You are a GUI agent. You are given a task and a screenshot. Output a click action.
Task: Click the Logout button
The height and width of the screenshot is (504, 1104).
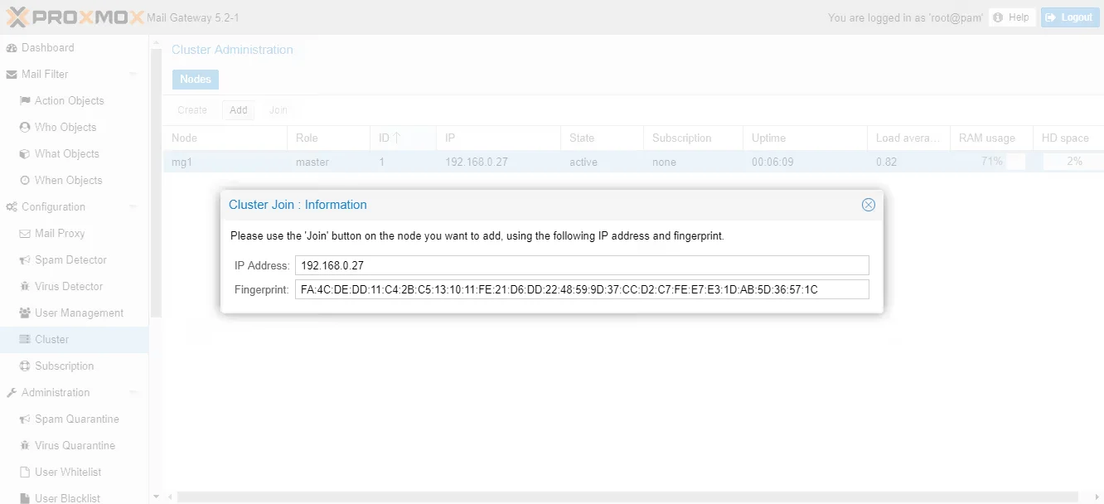click(1070, 17)
